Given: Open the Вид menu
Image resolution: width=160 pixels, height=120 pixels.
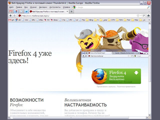Looking at the screenshot, I should [26, 7].
